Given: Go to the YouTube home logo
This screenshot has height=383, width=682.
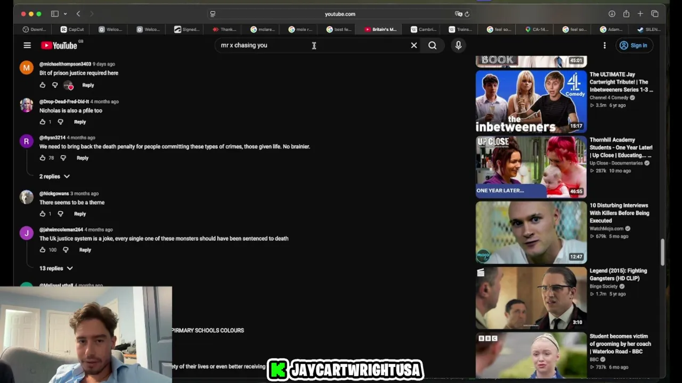Looking at the screenshot, I should (x=59, y=46).
